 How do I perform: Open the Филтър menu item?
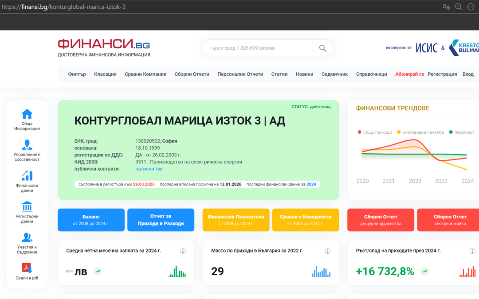[x=77, y=74]
